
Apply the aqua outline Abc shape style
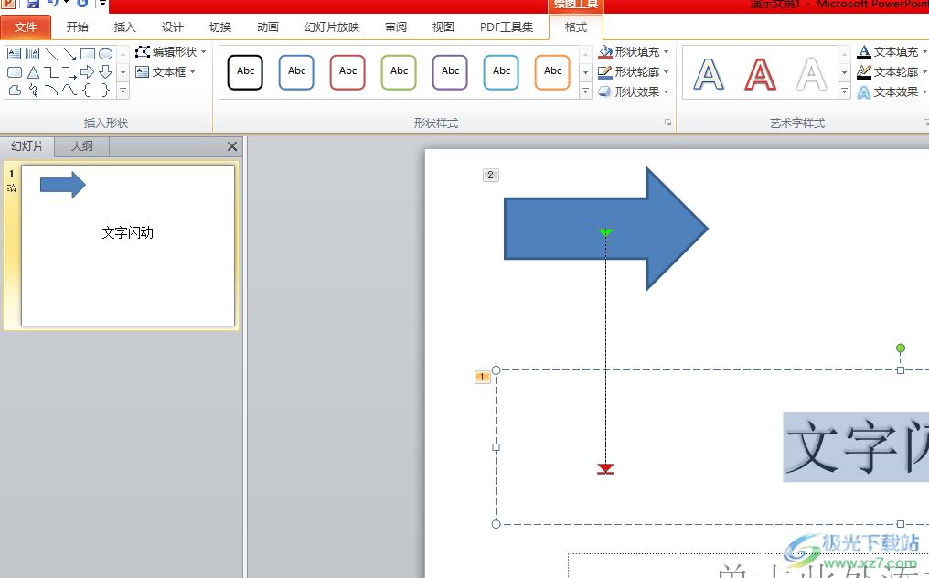501,71
